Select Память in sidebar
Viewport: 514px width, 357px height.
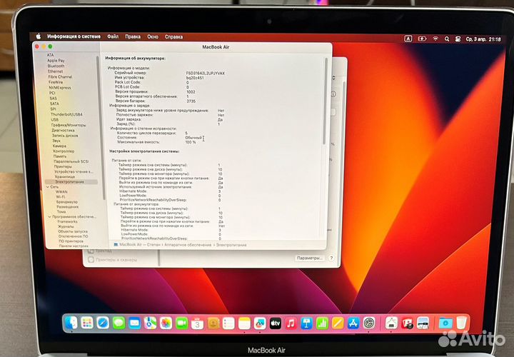point(60,156)
